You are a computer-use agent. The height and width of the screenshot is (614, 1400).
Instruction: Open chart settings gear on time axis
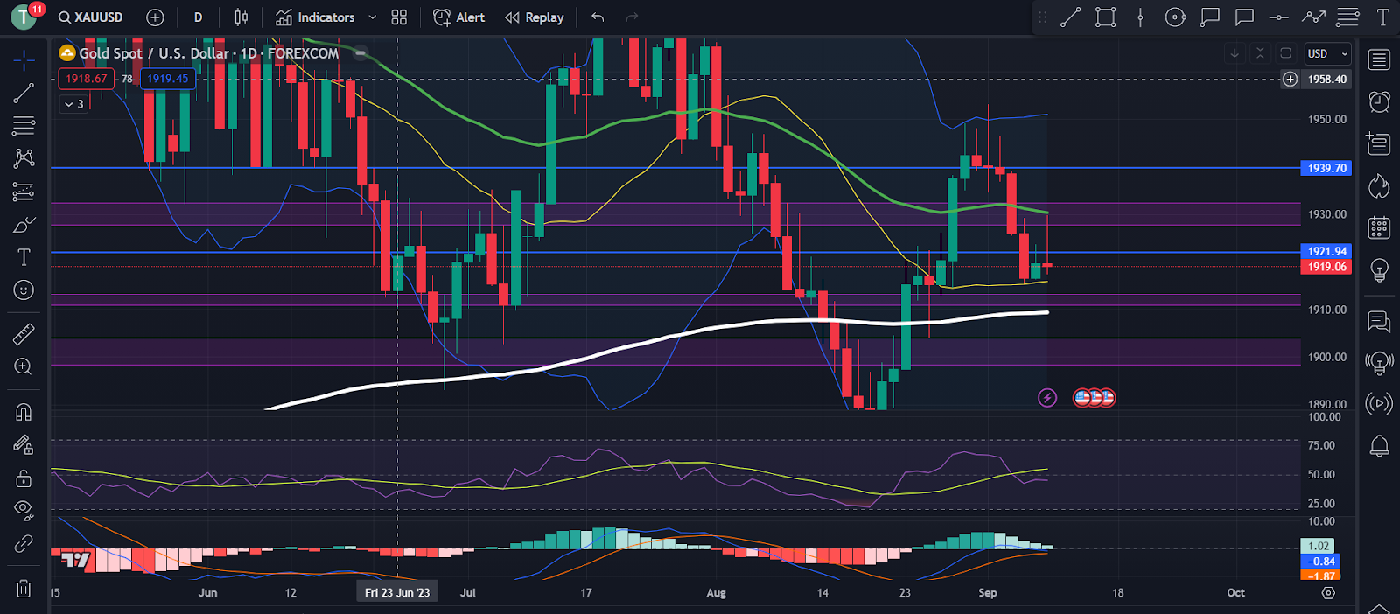click(x=1328, y=593)
